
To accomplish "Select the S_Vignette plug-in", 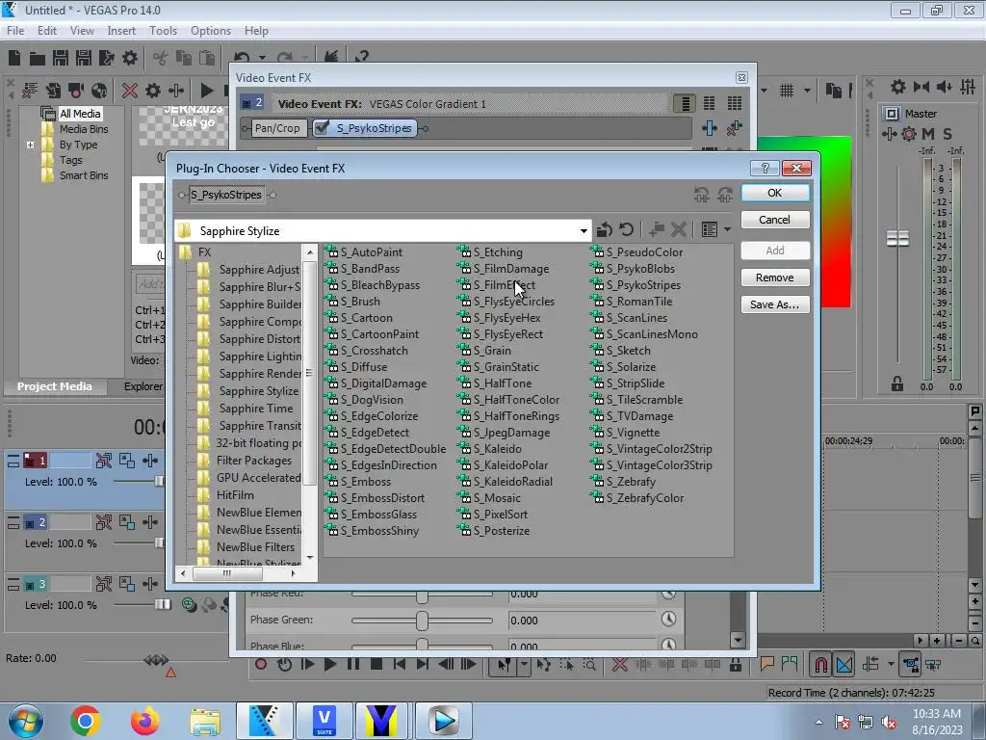I will point(626,433).
